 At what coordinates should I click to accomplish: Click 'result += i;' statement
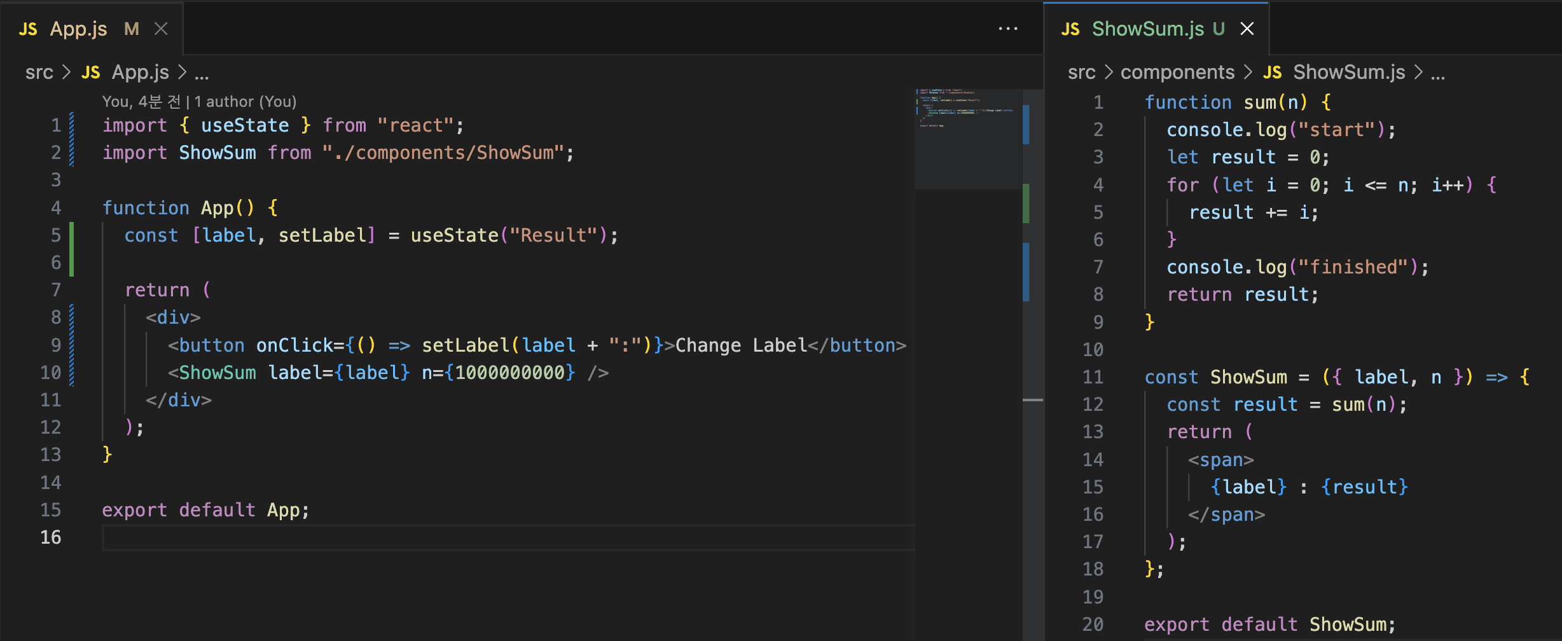[x=1254, y=212]
